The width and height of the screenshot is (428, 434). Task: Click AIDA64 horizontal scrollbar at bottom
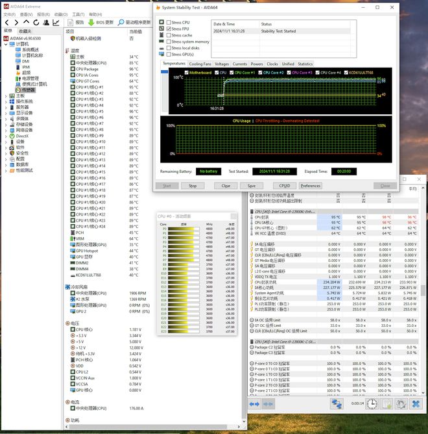coord(148,427)
